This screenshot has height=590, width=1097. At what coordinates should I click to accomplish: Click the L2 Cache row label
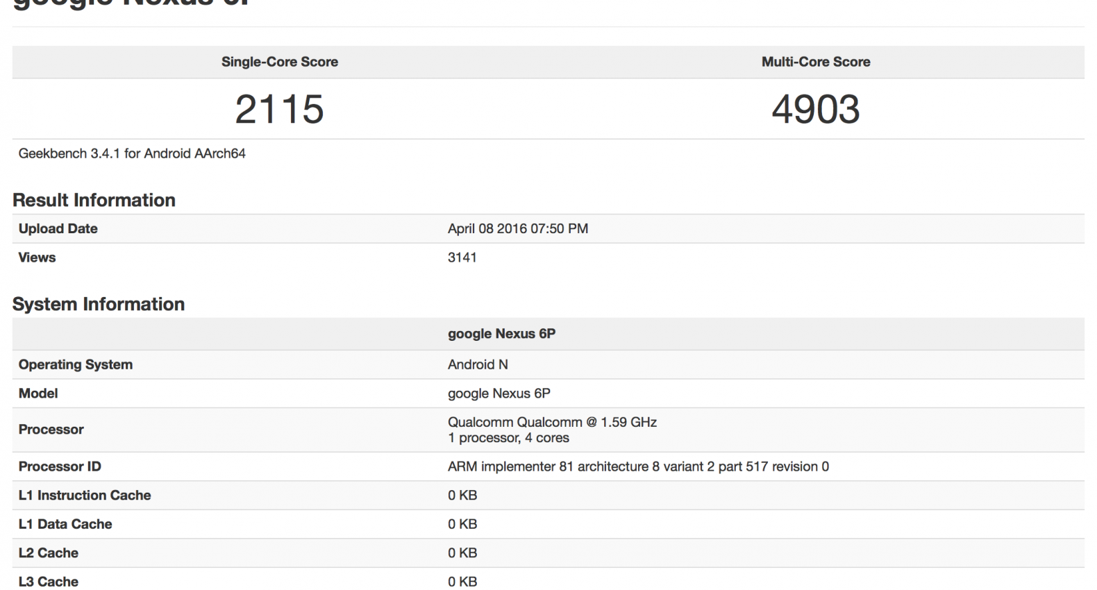click(48, 553)
